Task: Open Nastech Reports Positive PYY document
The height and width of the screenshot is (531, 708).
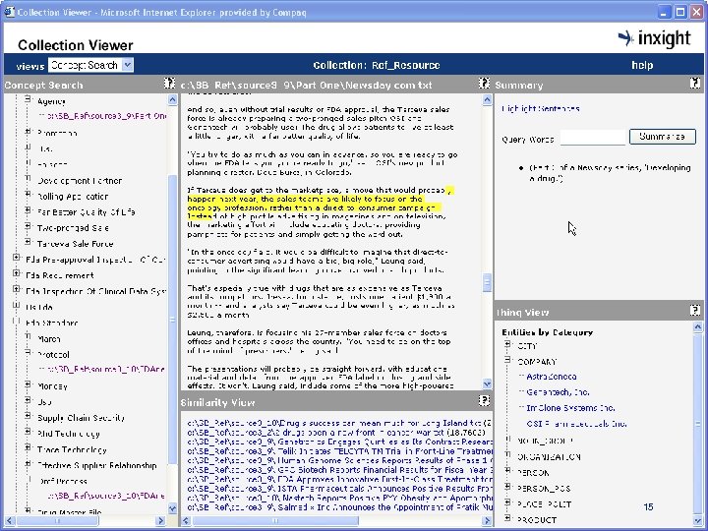Action: point(339,498)
